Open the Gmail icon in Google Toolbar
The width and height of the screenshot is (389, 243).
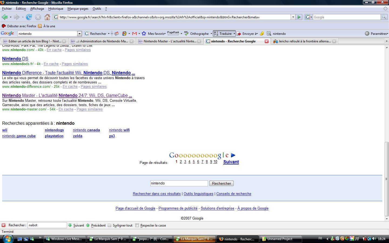[x=135, y=34]
